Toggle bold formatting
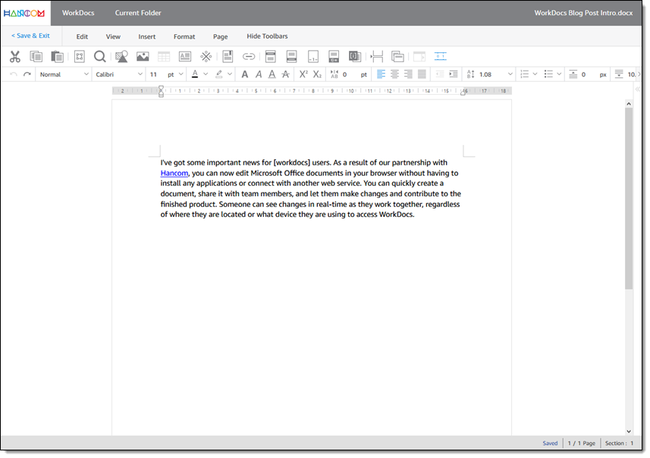This screenshot has width=650, height=458. click(244, 74)
